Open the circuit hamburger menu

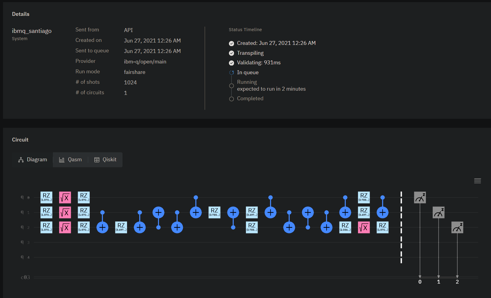[477, 181]
